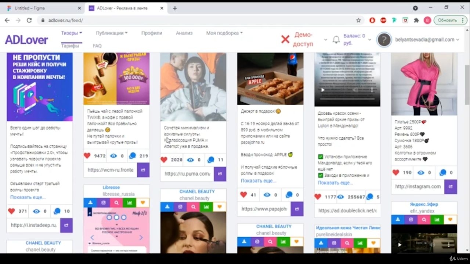Screen dimensions: 470x264
Task: Click the red X next to Демо-доступ
Action: 285,39
